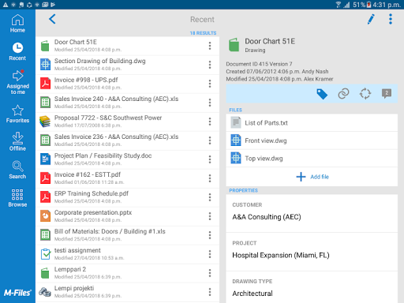Image resolution: width=404 pixels, height=303 pixels.
Task: Open options for ERP Training Schedule.pdf
Action: (210, 197)
